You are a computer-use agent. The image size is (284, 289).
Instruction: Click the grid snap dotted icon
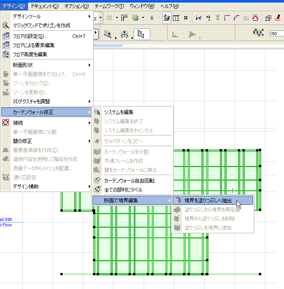[109, 18]
